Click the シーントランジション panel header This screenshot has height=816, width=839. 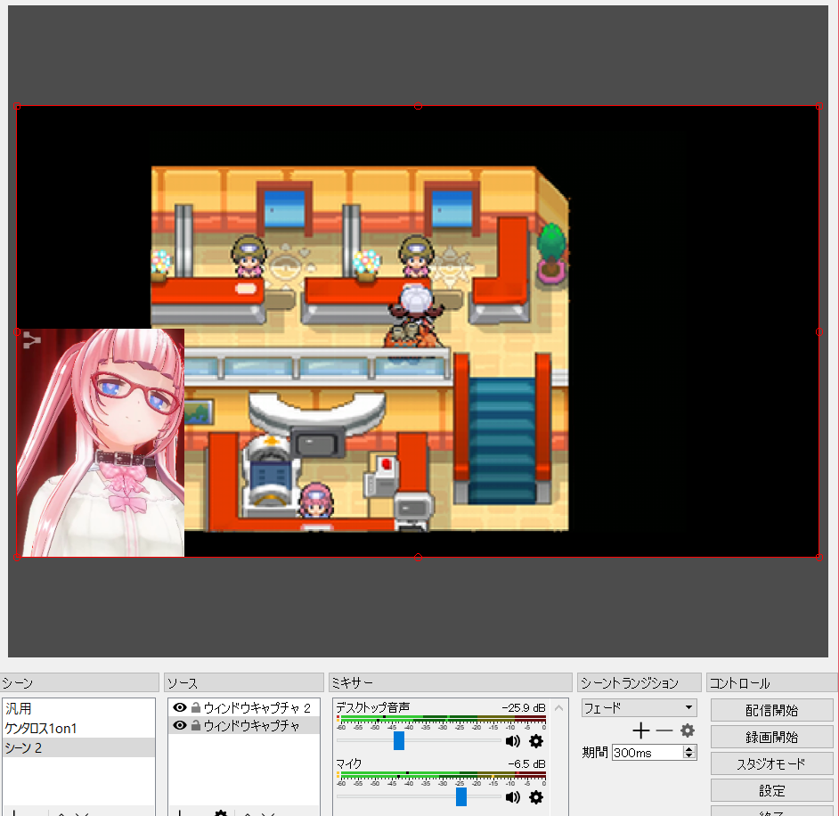point(639,682)
